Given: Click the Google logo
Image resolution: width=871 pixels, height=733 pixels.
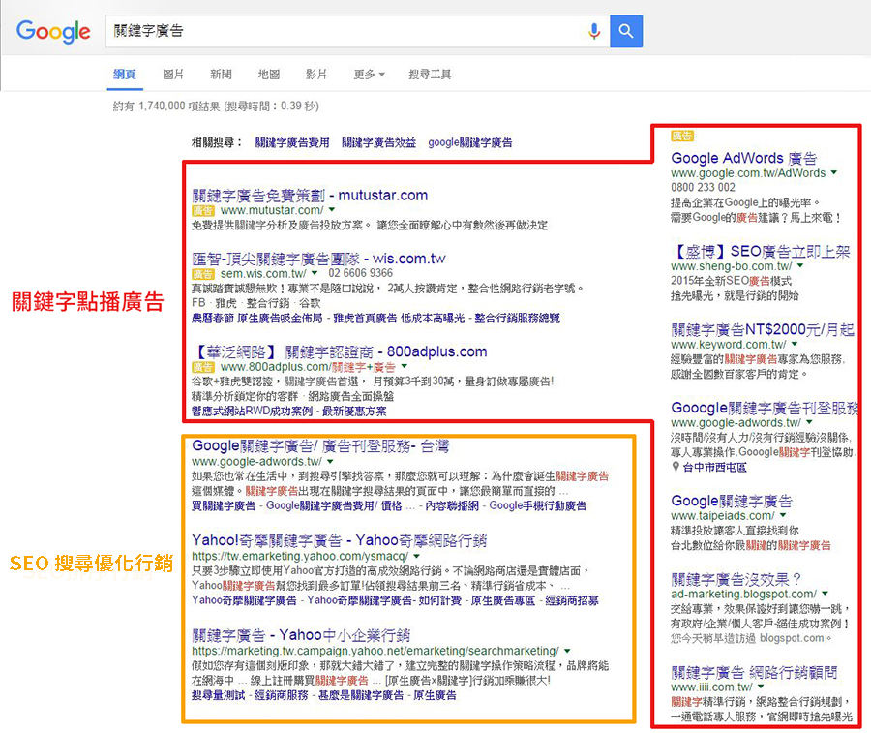Looking at the screenshot, I should 53,31.
